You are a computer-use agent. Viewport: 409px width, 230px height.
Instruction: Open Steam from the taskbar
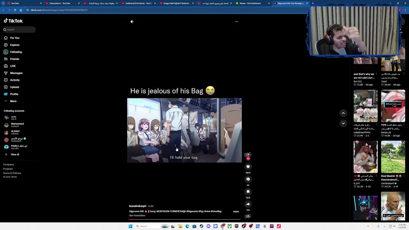[x=201, y=226]
